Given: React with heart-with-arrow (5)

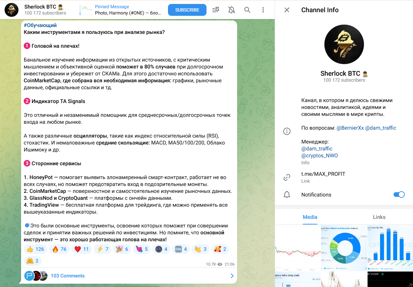Looking at the screenshot, I should coord(142,249).
